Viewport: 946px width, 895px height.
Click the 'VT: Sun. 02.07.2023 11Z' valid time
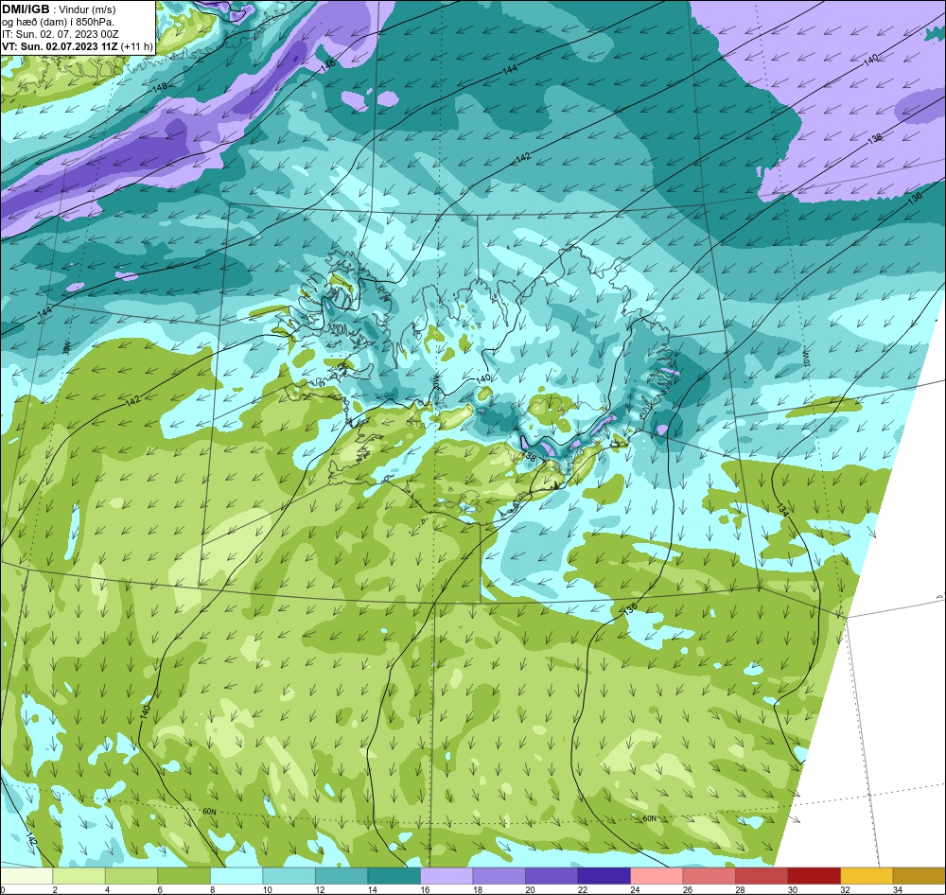60,46
